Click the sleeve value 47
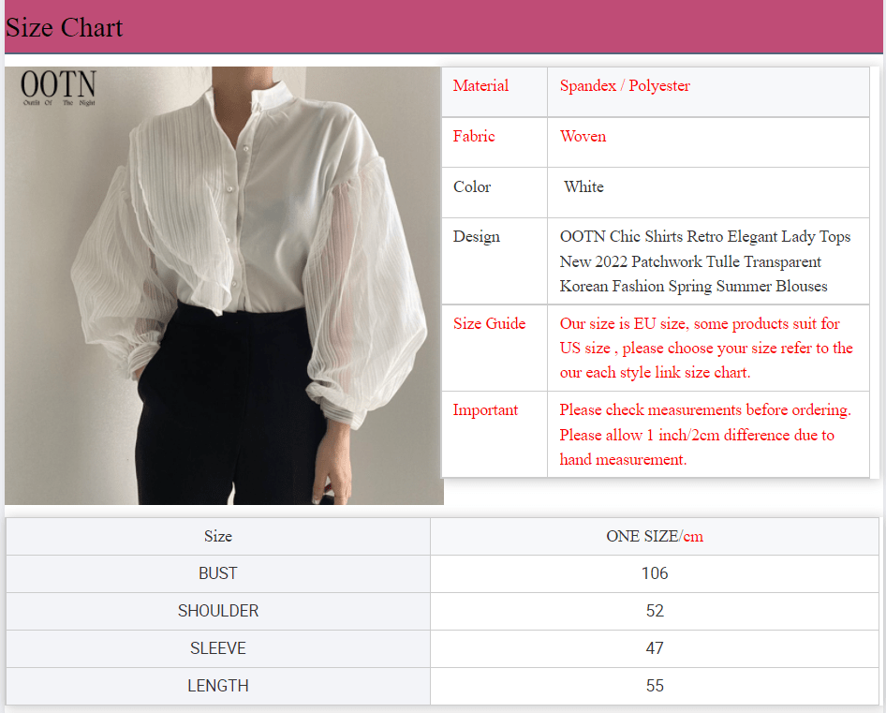This screenshot has height=713, width=886. coord(655,648)
